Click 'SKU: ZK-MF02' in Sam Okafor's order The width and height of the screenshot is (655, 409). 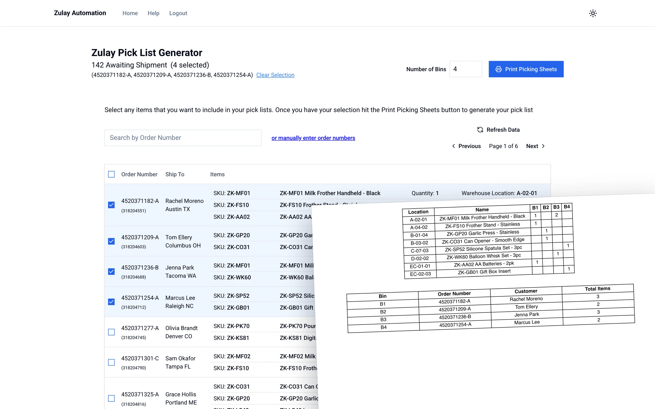[232, 356]
